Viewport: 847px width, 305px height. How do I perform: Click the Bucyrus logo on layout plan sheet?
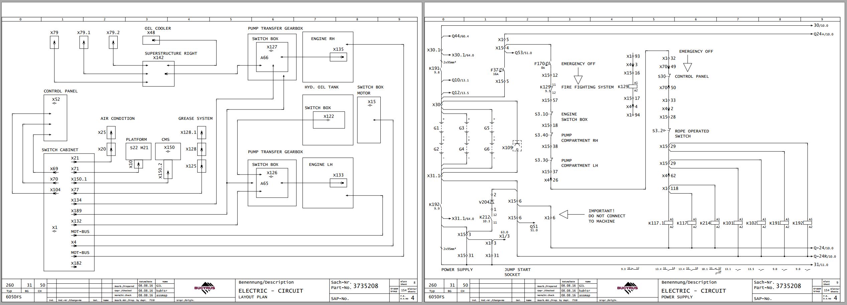pos(205,288)
